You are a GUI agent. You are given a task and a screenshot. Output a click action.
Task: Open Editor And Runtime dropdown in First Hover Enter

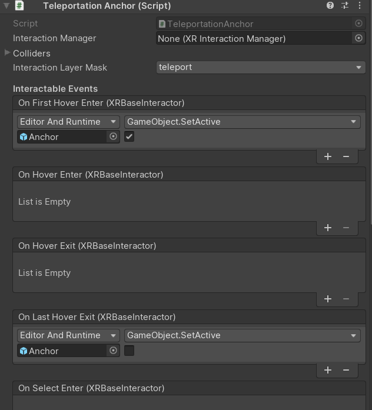(x=68, y=122)
